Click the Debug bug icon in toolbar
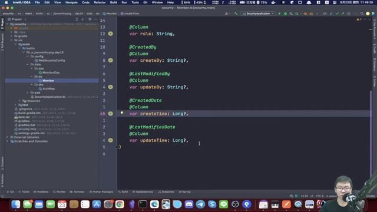Viewport: 377px width, 212px height. (x=285, y=14)
